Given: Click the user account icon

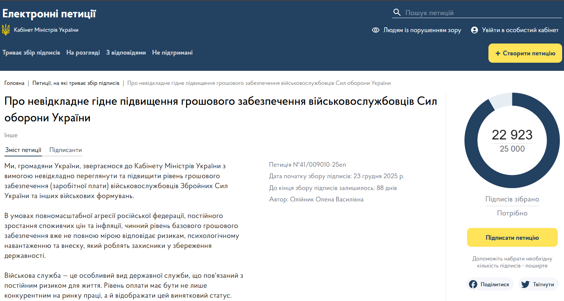Looking at the screenshot, I should tap(474, 30).
